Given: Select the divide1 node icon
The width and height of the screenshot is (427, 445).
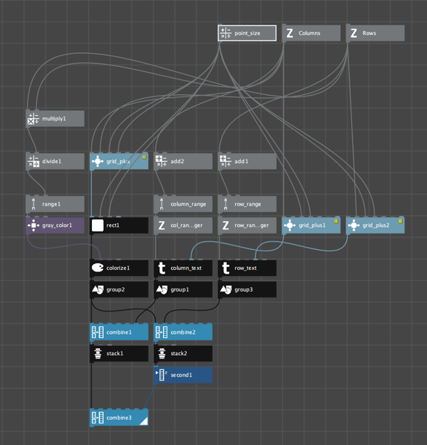Looking at the screenshot, I should [x=33, y=161].
